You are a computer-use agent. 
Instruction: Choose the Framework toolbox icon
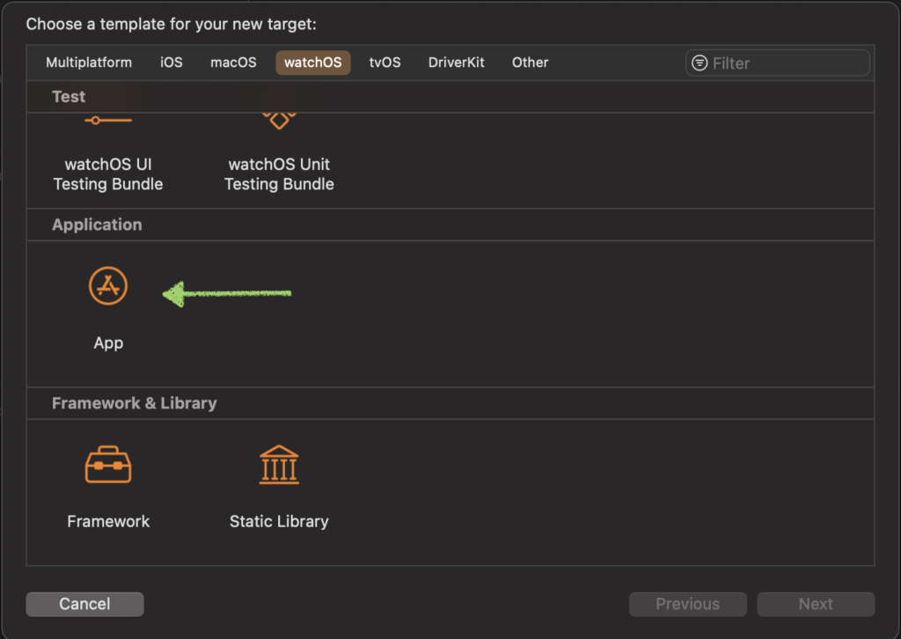pos(108,465)
